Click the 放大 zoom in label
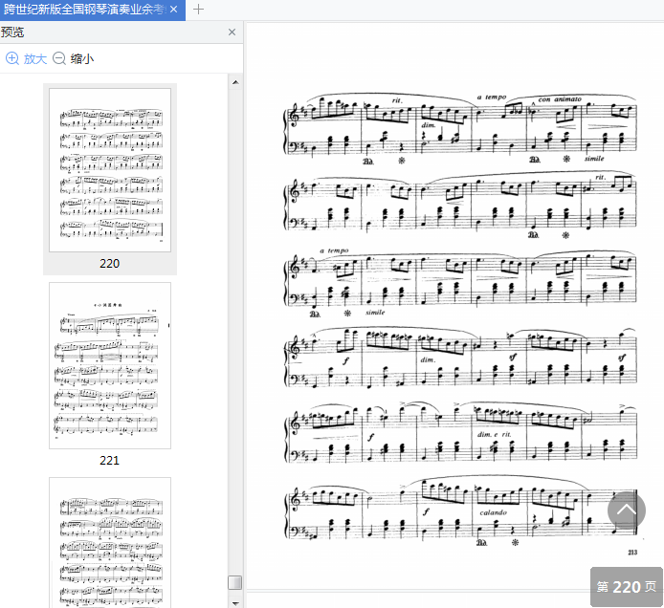664x608 pixels. (34, 59)
